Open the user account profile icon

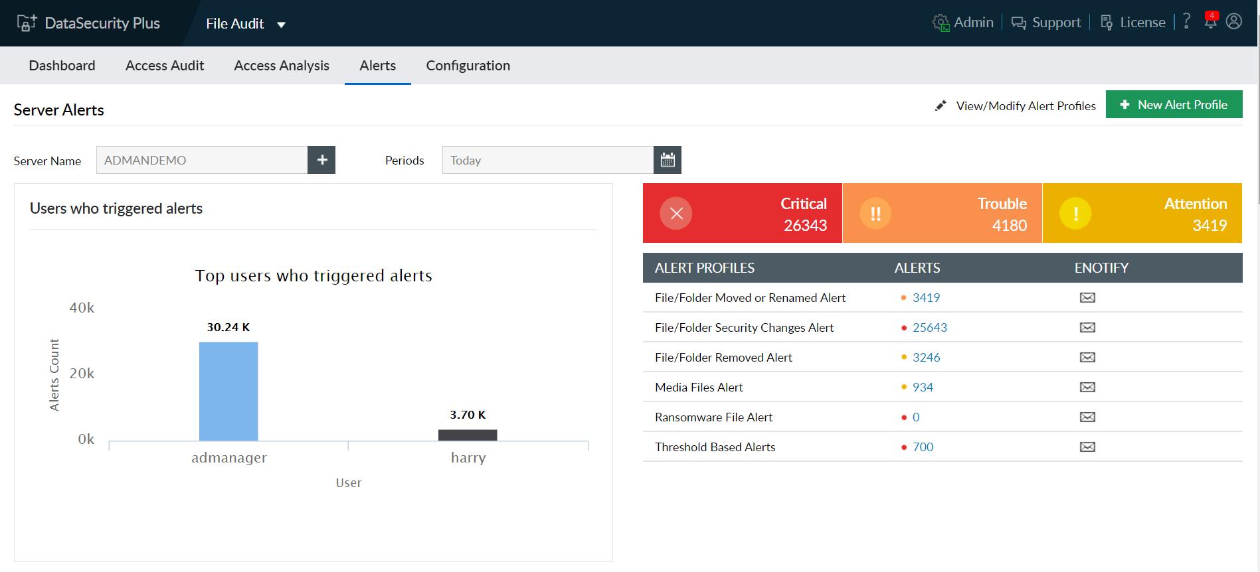click(1234, 21)
